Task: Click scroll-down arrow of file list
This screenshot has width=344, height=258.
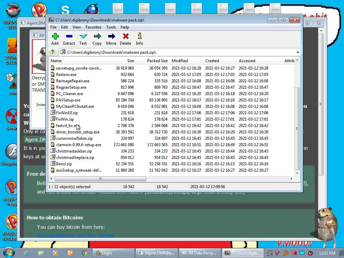Action: tap(297, 173)
